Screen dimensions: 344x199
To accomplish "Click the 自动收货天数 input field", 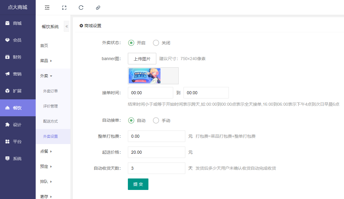I will [x=156, y=168].
